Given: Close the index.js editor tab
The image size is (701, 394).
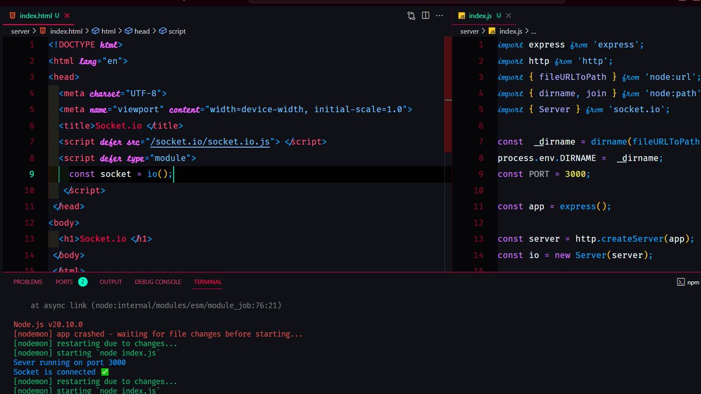Looking at the screenshot, I should (508, 16).
